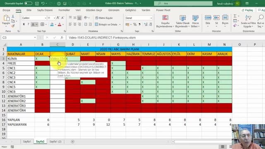Open the Calibri font name dropdown
Image resolution: width=265 pixels, height=149 pixels.
click(46, 18)
